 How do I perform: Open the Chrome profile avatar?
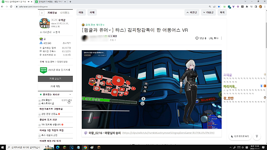(260, 7)
